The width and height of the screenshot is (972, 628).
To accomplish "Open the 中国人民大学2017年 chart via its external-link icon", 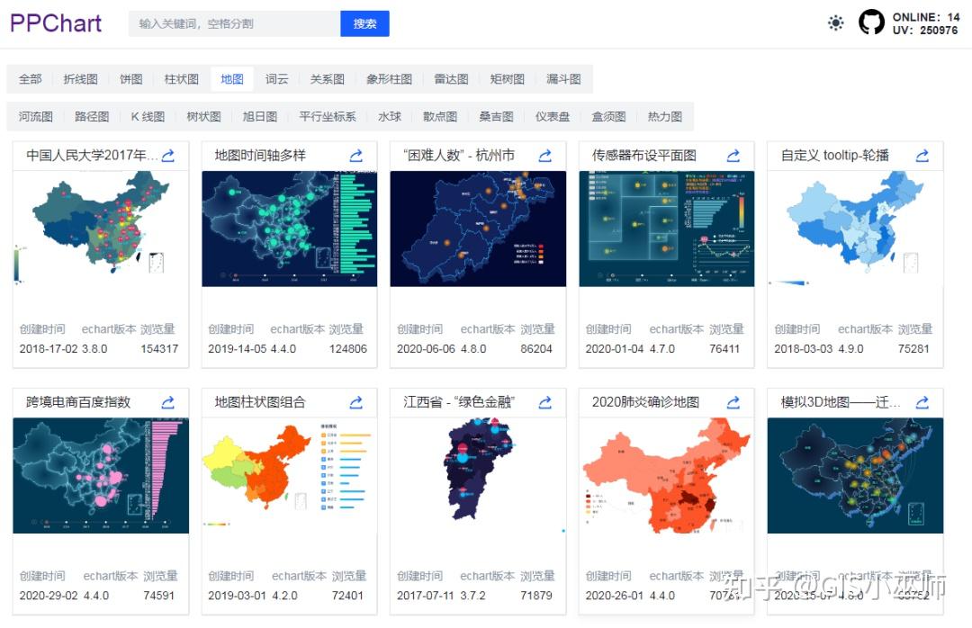I will (167, 155).
